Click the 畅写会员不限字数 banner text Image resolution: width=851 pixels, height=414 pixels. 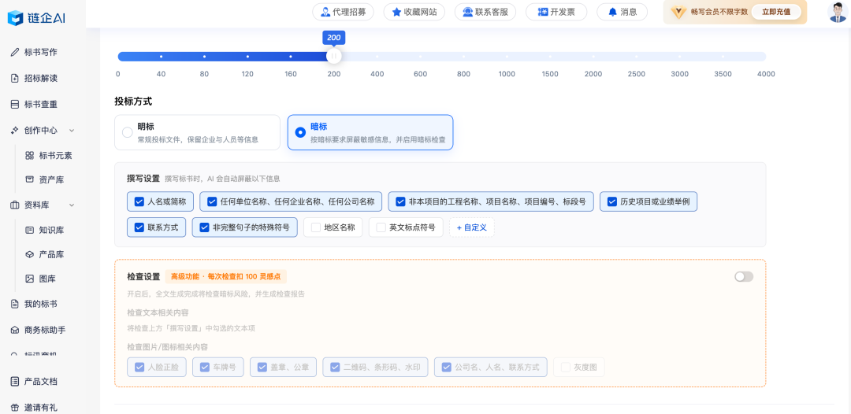(x=719, y=12)
